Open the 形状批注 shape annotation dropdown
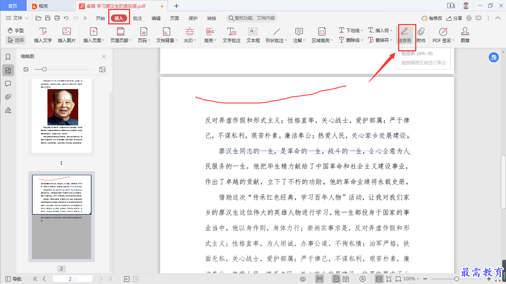The height and width of the screenshot is (284, 506). 276,35
